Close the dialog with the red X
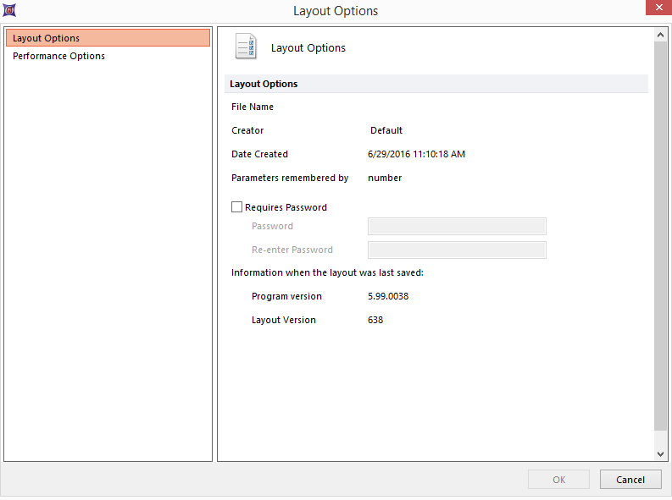Viewport: 672px width, 500px height. [653, 9]
